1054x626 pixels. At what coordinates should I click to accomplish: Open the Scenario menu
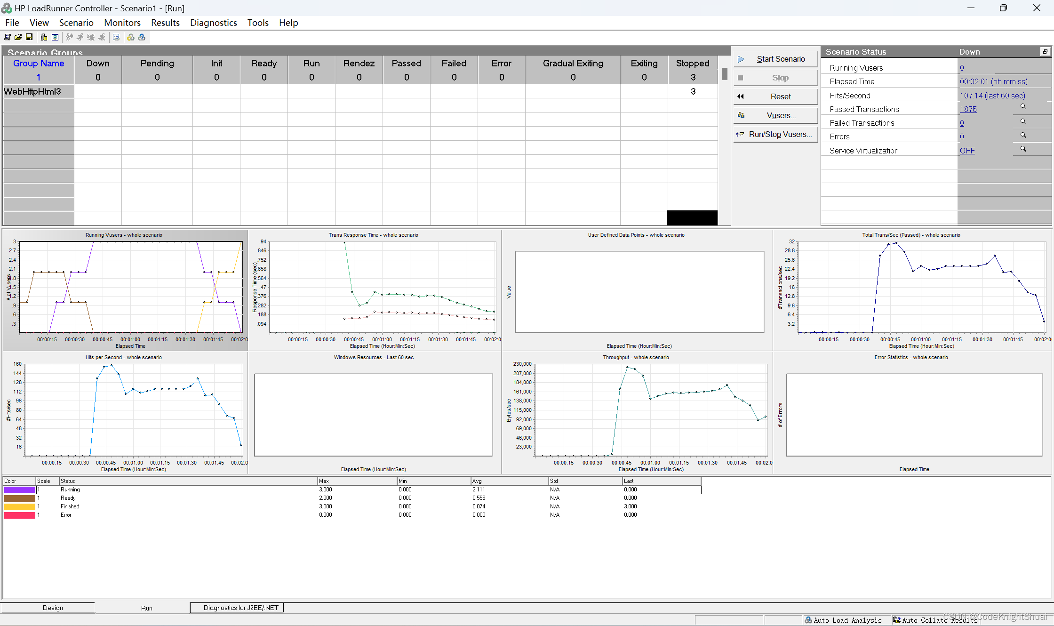[76, 23]
